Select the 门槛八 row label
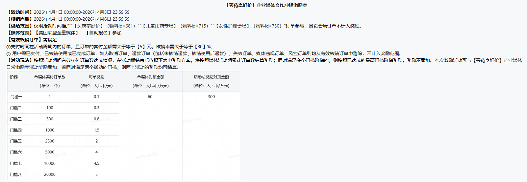 [16, 174]
